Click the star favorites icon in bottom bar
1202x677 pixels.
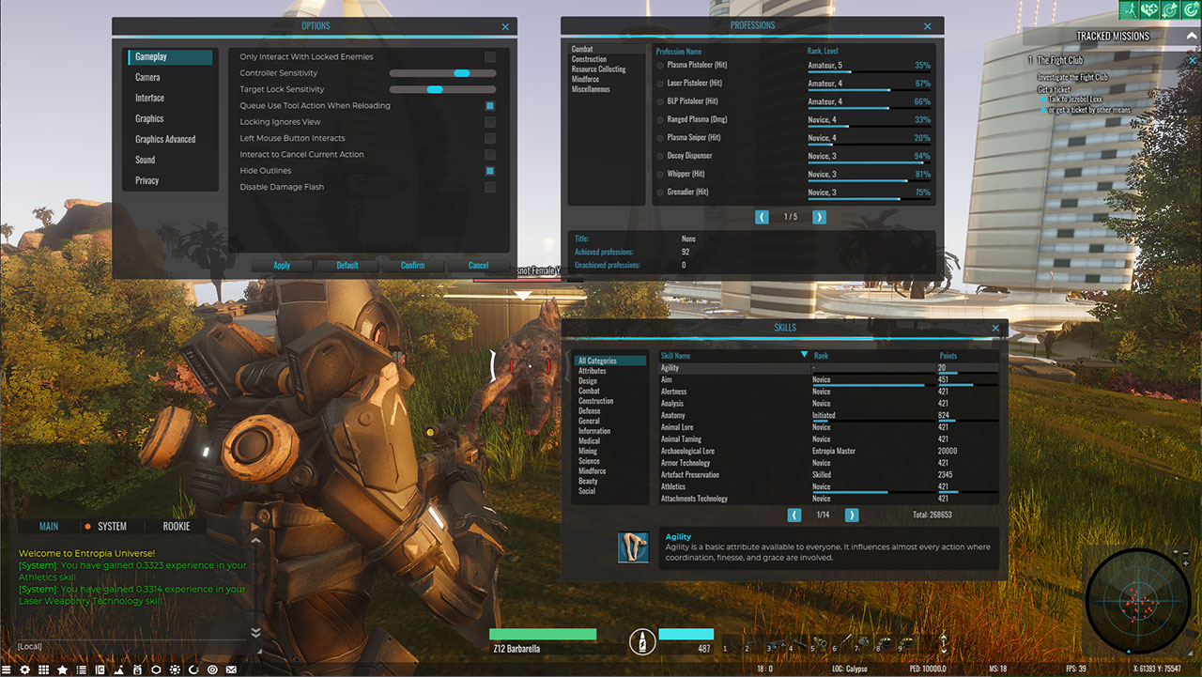point(62,669)
